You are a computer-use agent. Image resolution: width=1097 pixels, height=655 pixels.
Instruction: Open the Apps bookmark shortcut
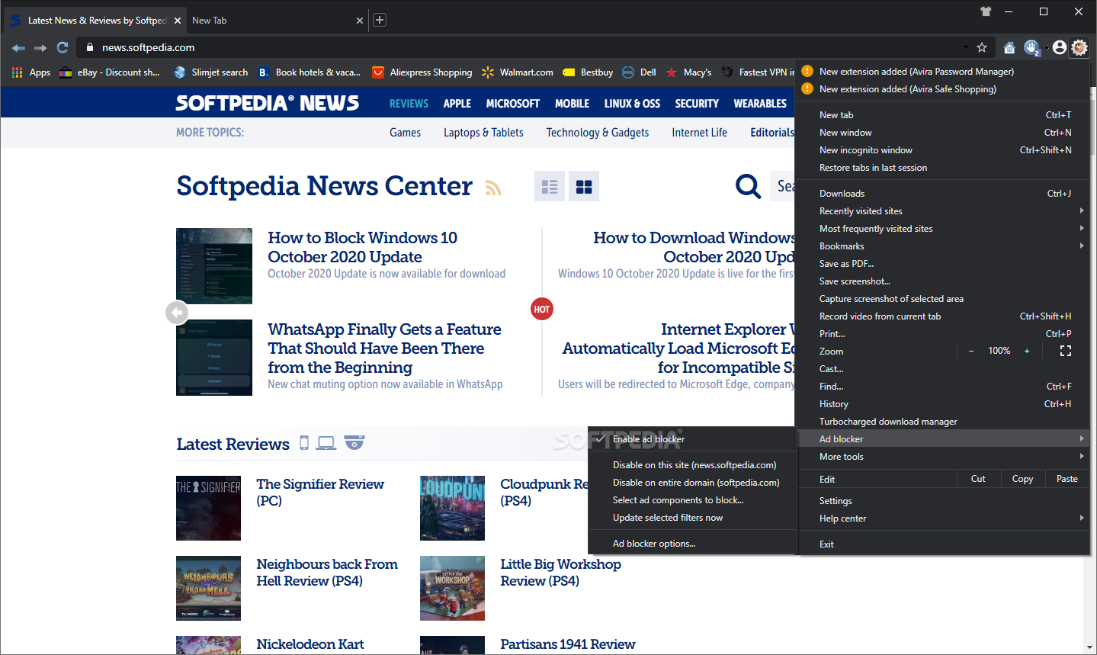pyautogui.click(x=31, y=72)
